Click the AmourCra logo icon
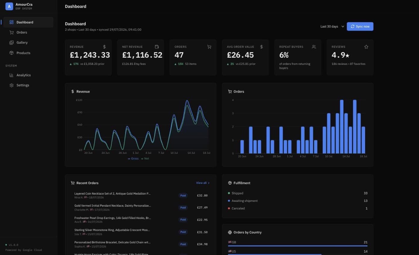 tap(9, 6)
